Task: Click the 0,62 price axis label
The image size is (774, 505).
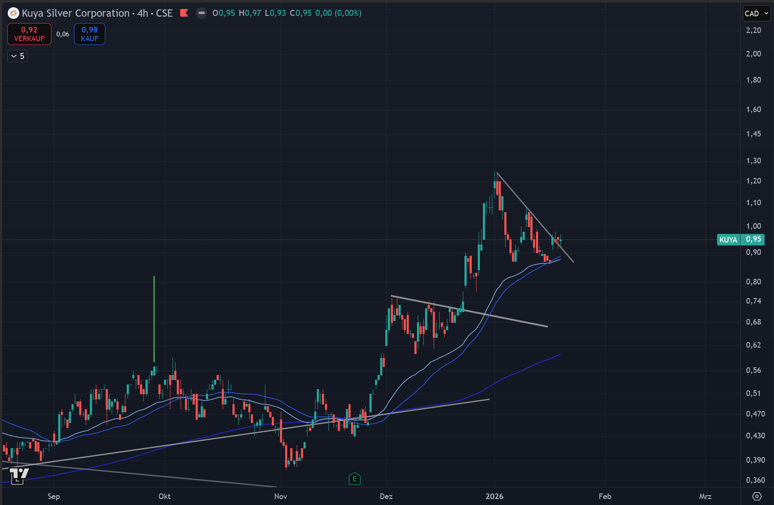Action: coord(753,345)
